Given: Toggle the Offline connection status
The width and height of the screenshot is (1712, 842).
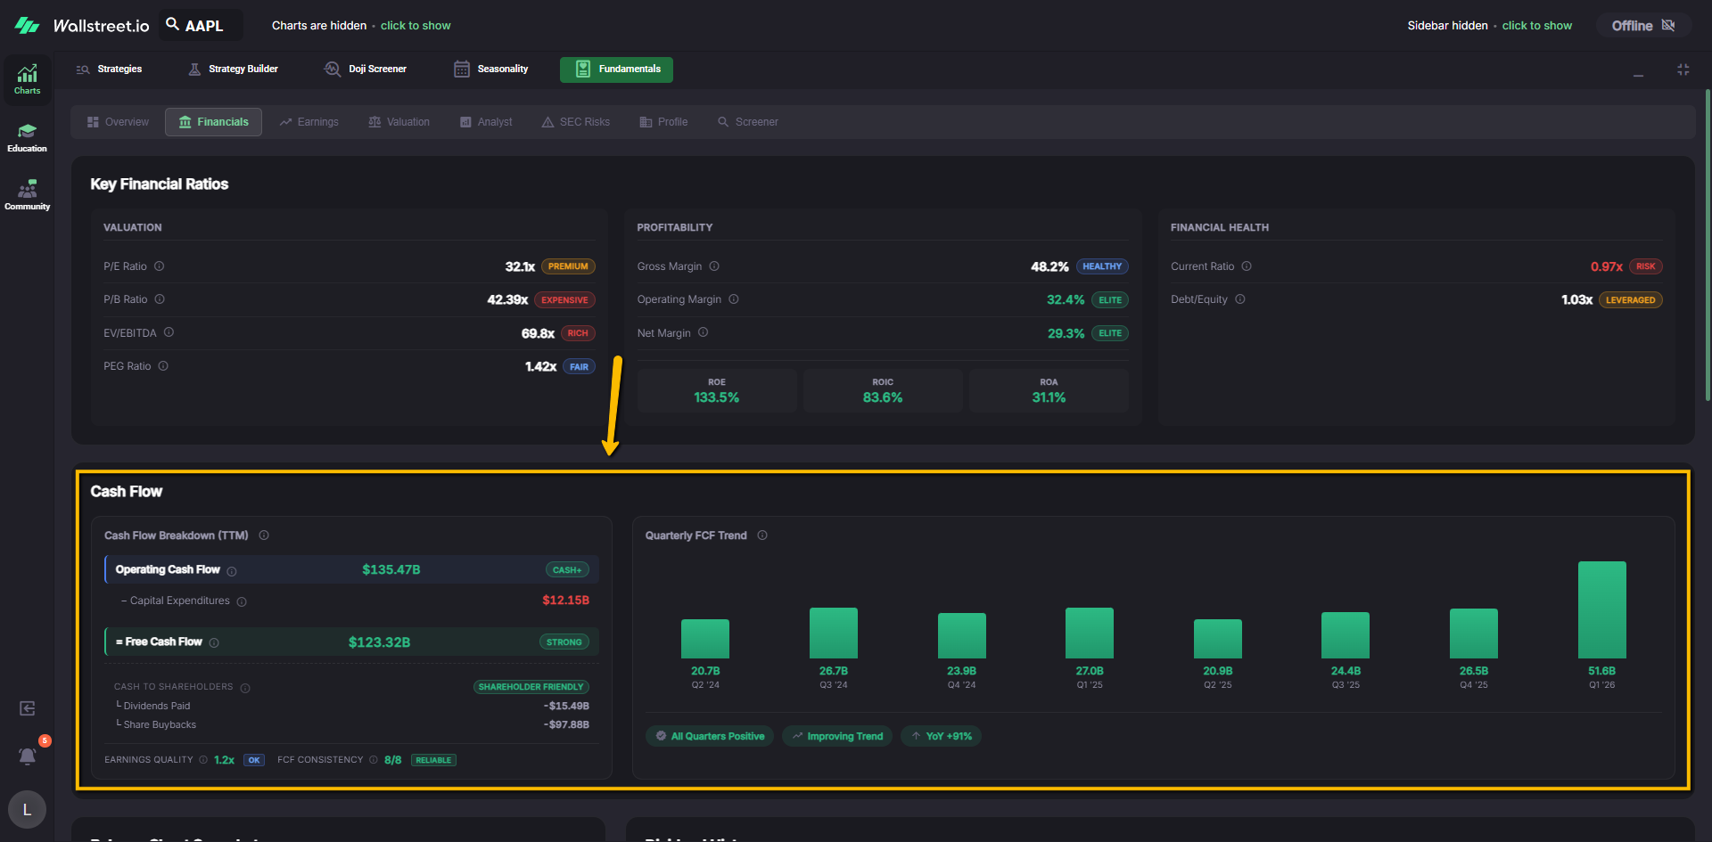Looking at the screenshot, I should point(1642,26).
